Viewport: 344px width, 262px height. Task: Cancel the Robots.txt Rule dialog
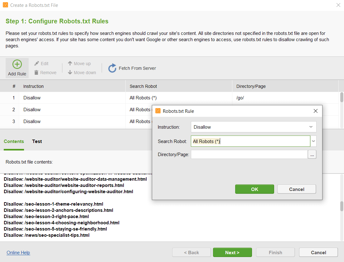[297, 189]
